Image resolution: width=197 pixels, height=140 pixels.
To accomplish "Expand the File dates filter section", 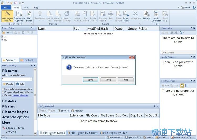I will coord(9,101).
